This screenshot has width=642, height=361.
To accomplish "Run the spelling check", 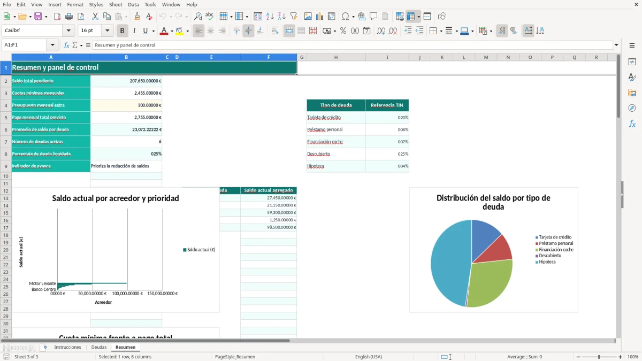I will click(210, 17).
